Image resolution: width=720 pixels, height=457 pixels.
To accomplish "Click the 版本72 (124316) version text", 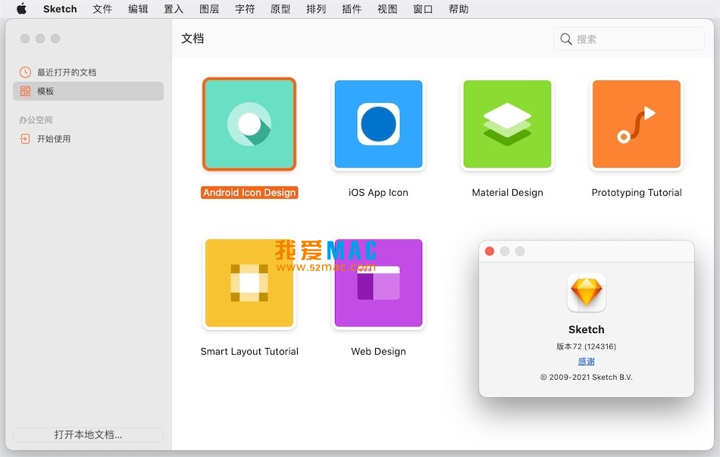I will tap(587, 347).
